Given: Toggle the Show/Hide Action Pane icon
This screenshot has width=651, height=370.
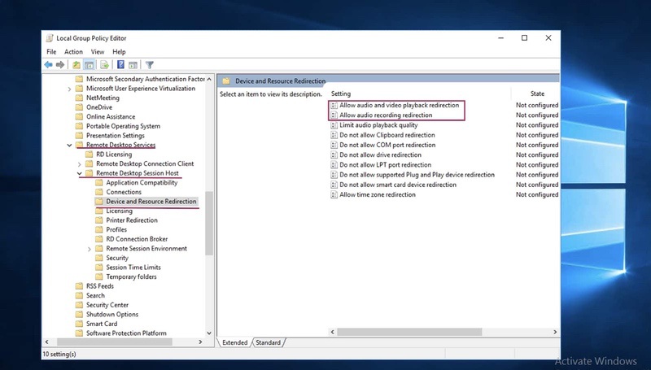Looking at the screenshot, I should coord(133,65).
